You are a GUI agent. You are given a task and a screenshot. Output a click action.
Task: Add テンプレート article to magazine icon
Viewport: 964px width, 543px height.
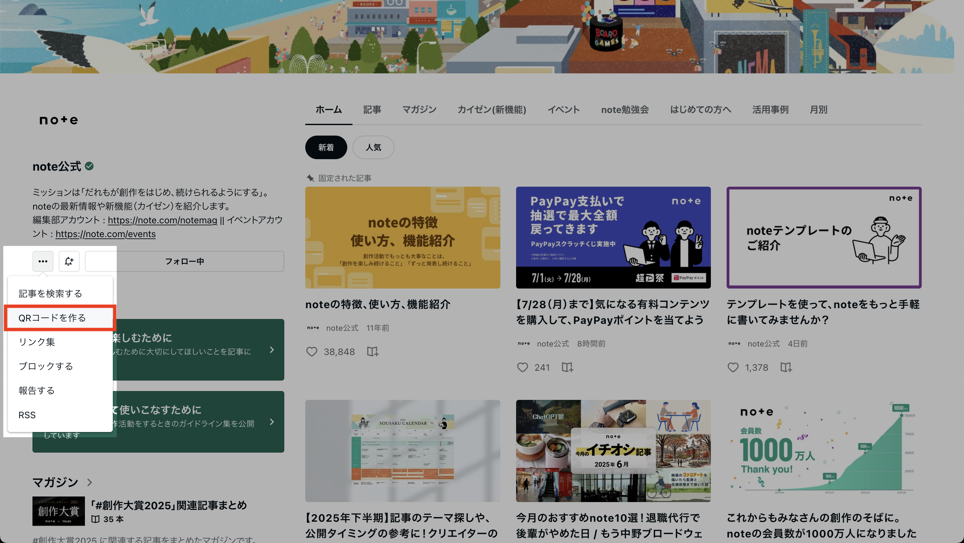pos(786,367)
